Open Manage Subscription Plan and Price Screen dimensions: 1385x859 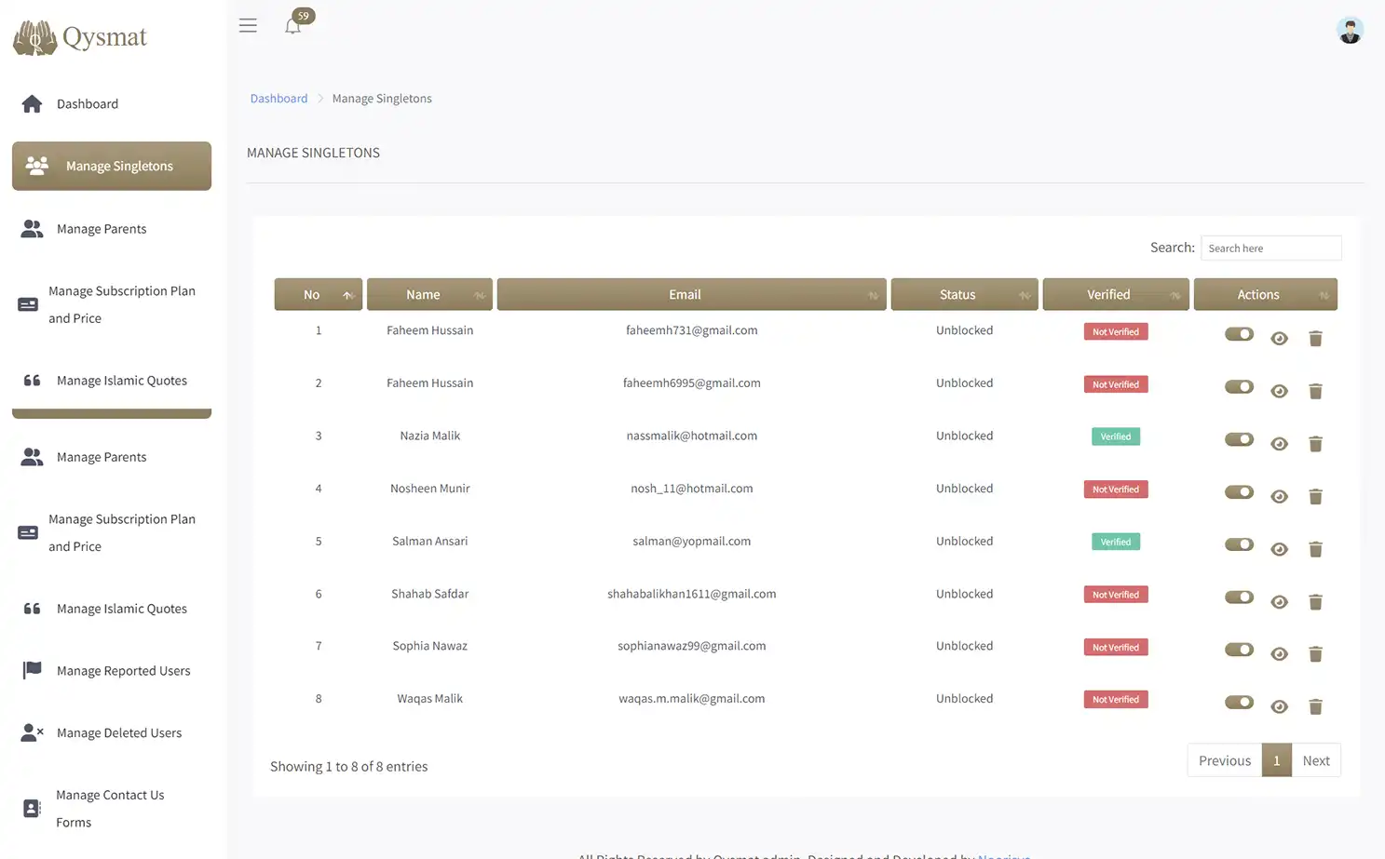[122, 304]
